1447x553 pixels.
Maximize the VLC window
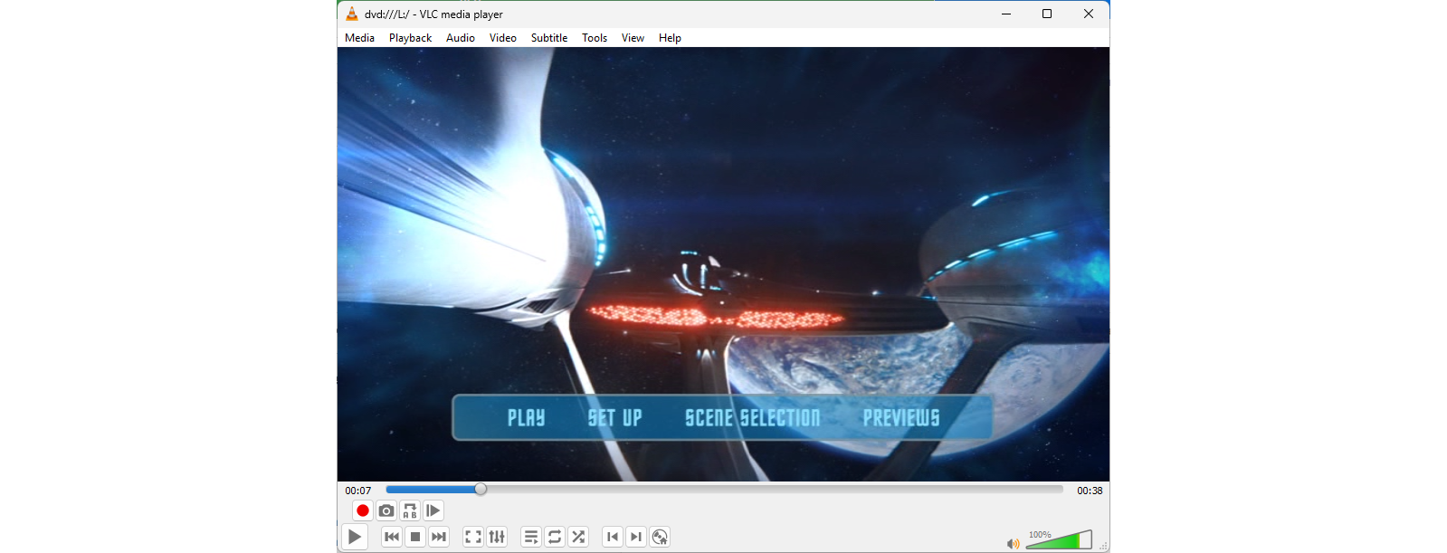1047,14
